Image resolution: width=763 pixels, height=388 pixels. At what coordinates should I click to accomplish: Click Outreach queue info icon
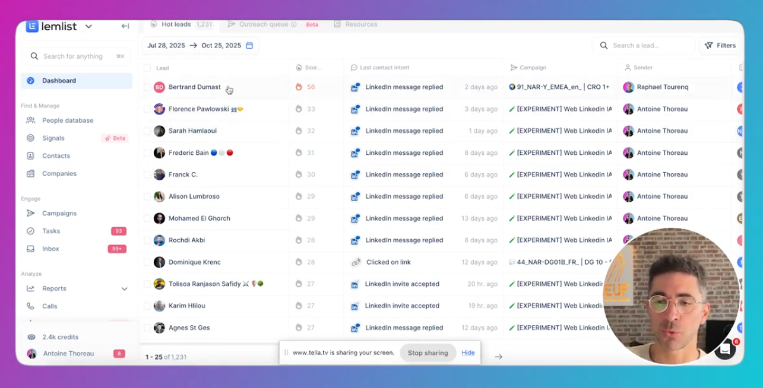pyautogui.click(x=294, y=24)
